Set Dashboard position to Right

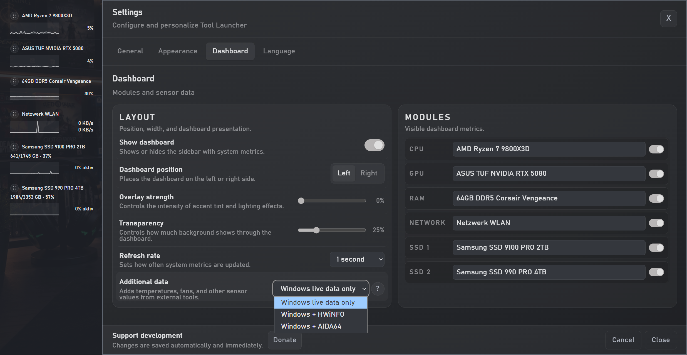(369, 173)
